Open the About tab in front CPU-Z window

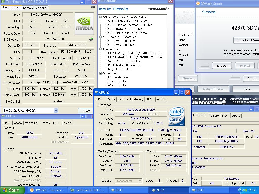click(161, 99)
